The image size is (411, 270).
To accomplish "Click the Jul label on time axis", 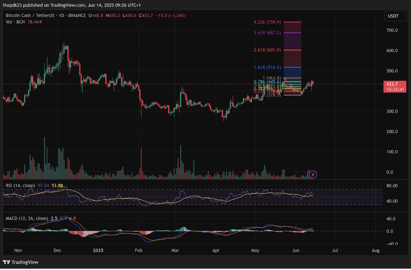I will [335, 251].
